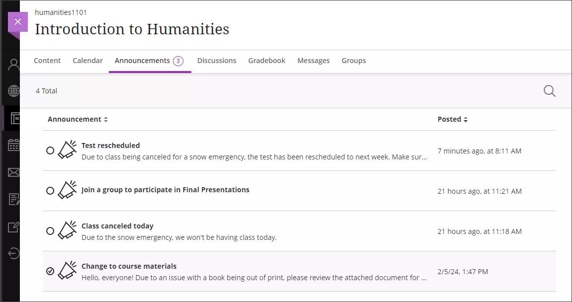Open the Gradebook tab
This screenshot has width=572, height=302.
pyautogui.click(x=267, y=60)
